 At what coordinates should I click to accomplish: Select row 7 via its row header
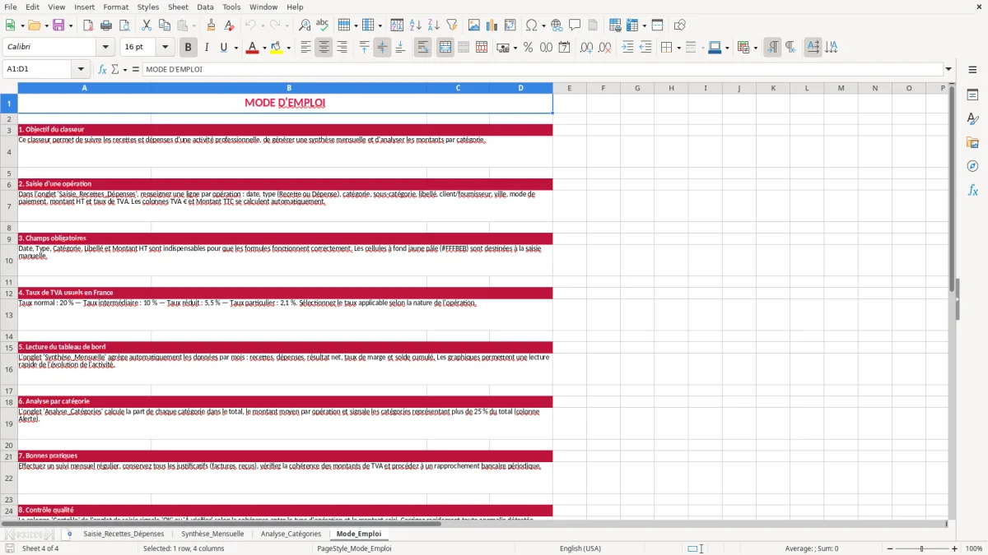(x=8, y=206)
